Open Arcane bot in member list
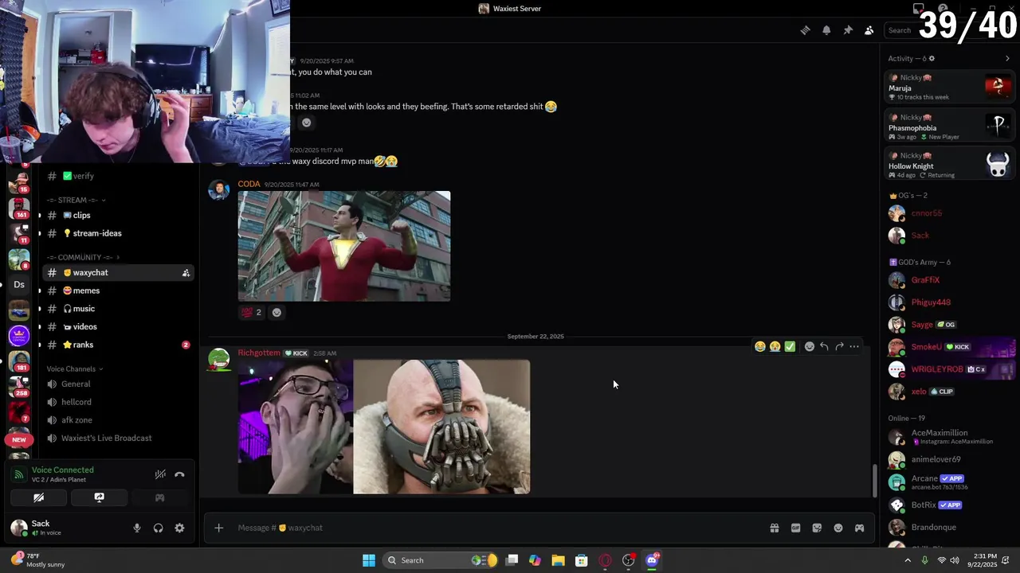Image resolution: width=1020 pixels, height=573 pixels. point(951,481)
